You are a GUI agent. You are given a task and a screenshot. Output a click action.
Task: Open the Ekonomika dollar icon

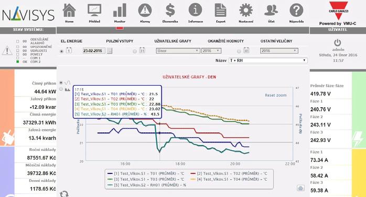pos(170,11)
